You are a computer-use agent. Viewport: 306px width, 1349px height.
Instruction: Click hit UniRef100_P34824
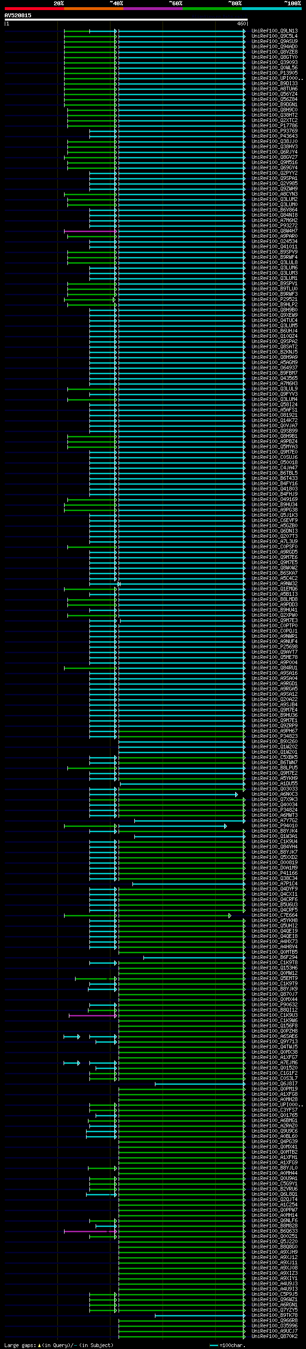274,810
